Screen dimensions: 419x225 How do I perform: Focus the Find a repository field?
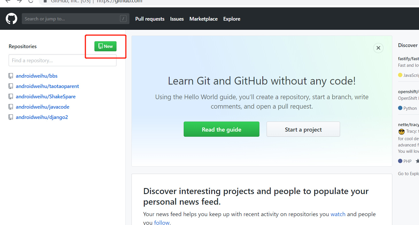tap(63, 60)
